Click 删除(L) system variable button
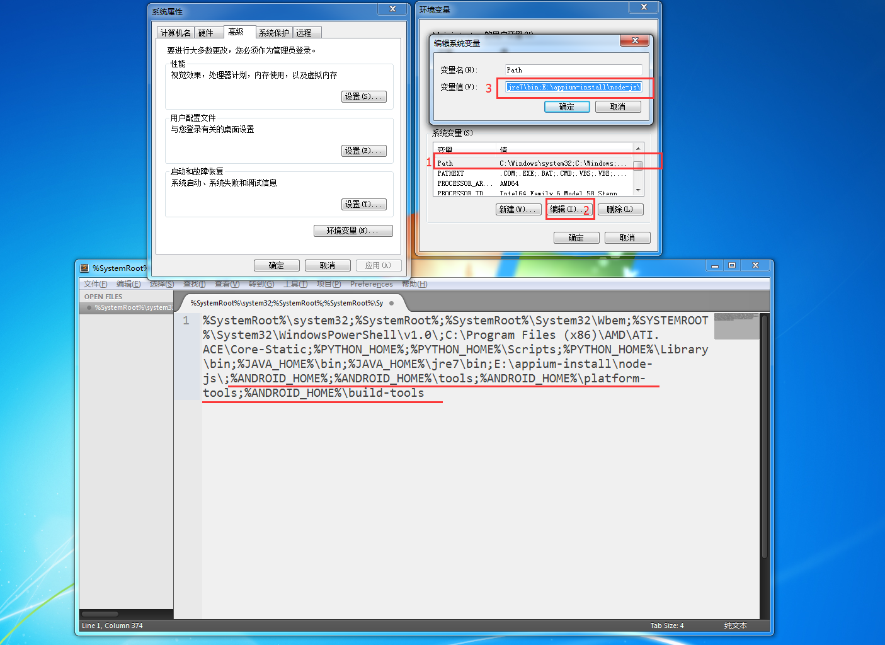The image size is (885, 645). click(x=620, y=209)
